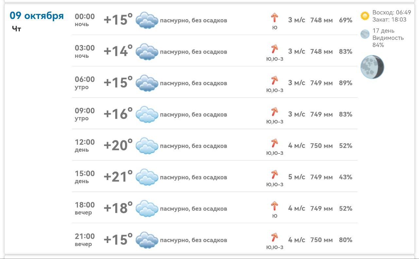Click the cloud icon for 00:00
The image size is (419, 259).
[147, 20]
